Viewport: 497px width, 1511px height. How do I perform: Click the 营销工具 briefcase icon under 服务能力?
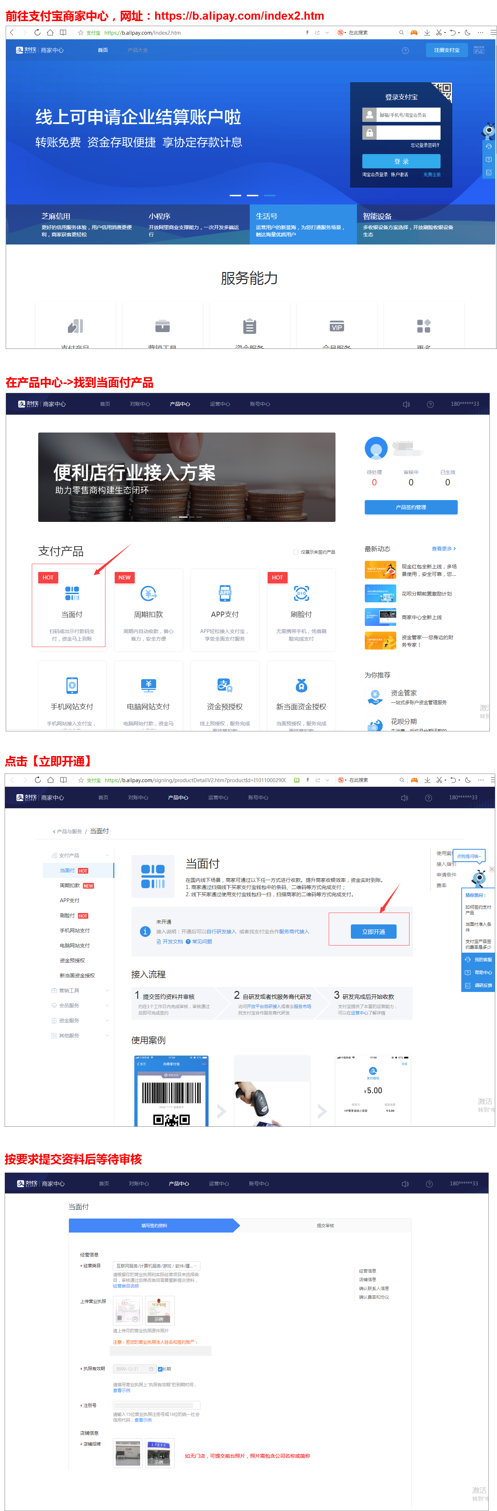coord(162,326)
